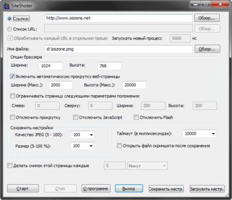
Task: Focus the Ссылка URL input field
Action: coord(119,18)
